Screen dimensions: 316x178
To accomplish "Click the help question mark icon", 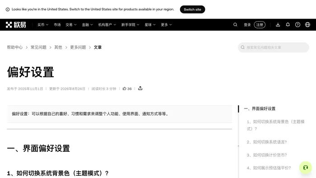I will pos(297,24).
